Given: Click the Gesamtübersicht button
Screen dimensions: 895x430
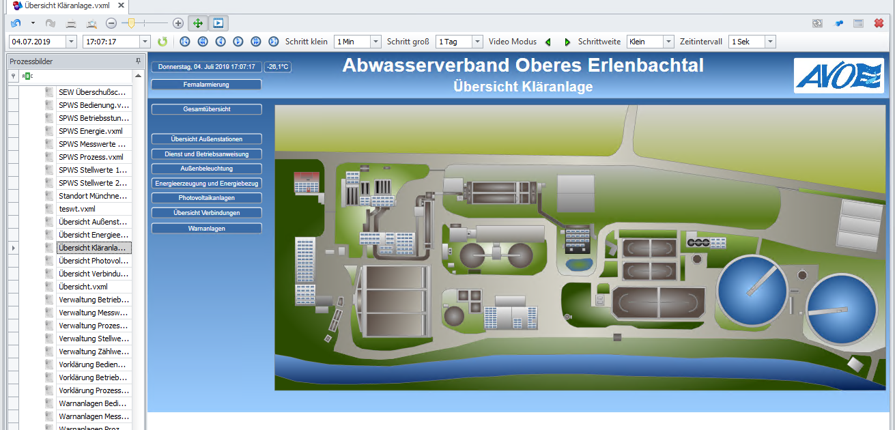Looking at the screenshot, I should point(206,109).
